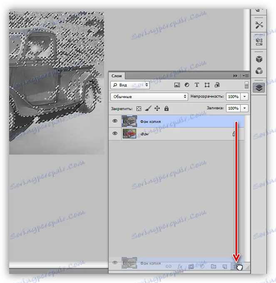
Task: Hide the Фон копия layer
Action: tap(115, 121)
